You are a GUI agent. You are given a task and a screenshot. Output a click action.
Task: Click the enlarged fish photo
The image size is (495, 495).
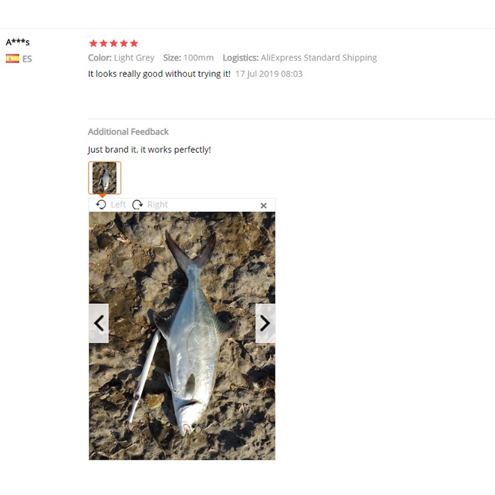tap(182, 335)
